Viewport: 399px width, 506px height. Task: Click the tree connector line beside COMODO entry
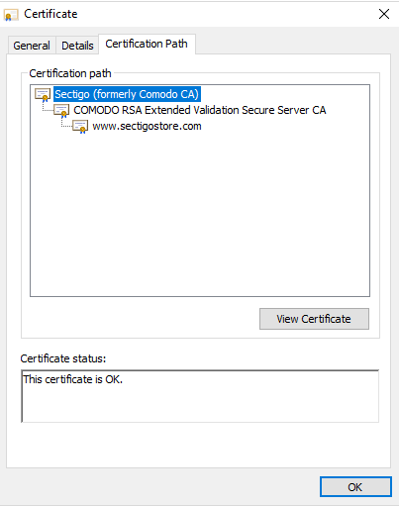[48, 107]
